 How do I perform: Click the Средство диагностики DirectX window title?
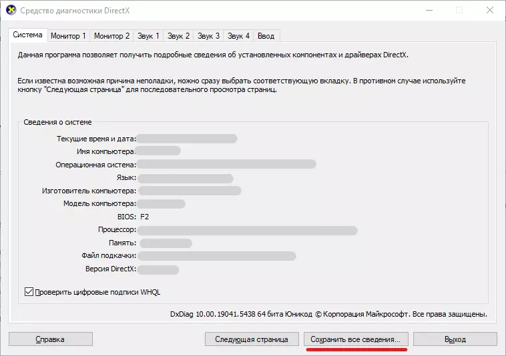tap(75, 11)
